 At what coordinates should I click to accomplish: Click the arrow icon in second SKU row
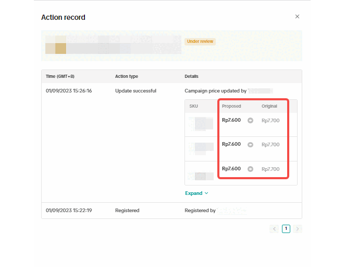click(250, 145)
